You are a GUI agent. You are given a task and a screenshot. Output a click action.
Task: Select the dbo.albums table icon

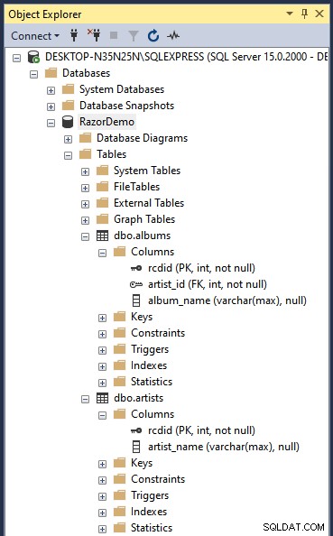coord(102,236)
